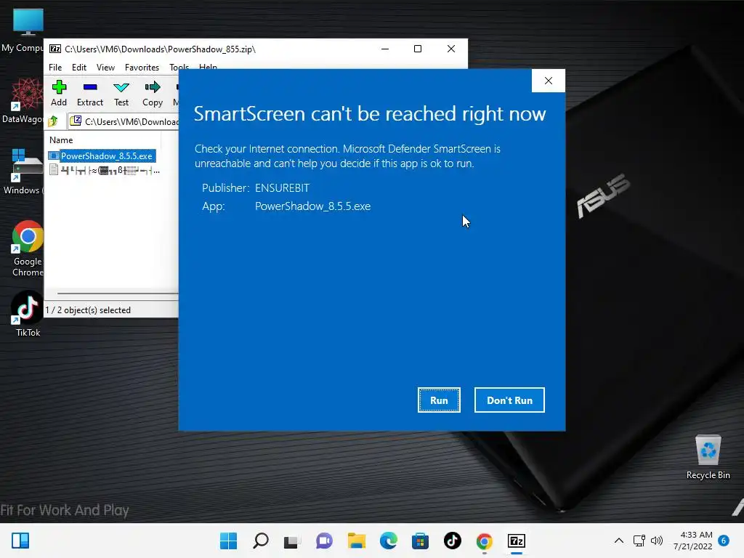This screenshot has height=558, width=744.
Task: Open File Explorer from taskbar
Action: 356,541
